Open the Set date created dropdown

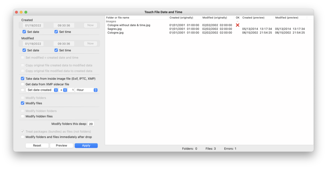42,90
